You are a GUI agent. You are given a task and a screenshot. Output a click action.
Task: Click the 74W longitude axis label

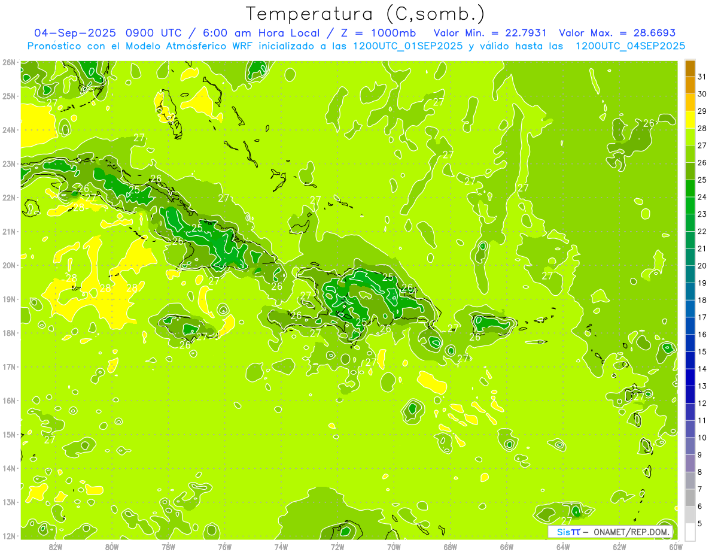click(281, 547)
